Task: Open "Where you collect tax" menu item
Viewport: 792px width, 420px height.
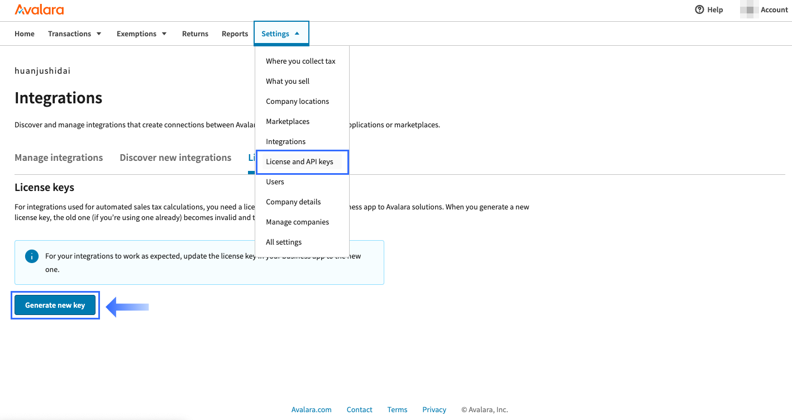Action: point(300,61)
